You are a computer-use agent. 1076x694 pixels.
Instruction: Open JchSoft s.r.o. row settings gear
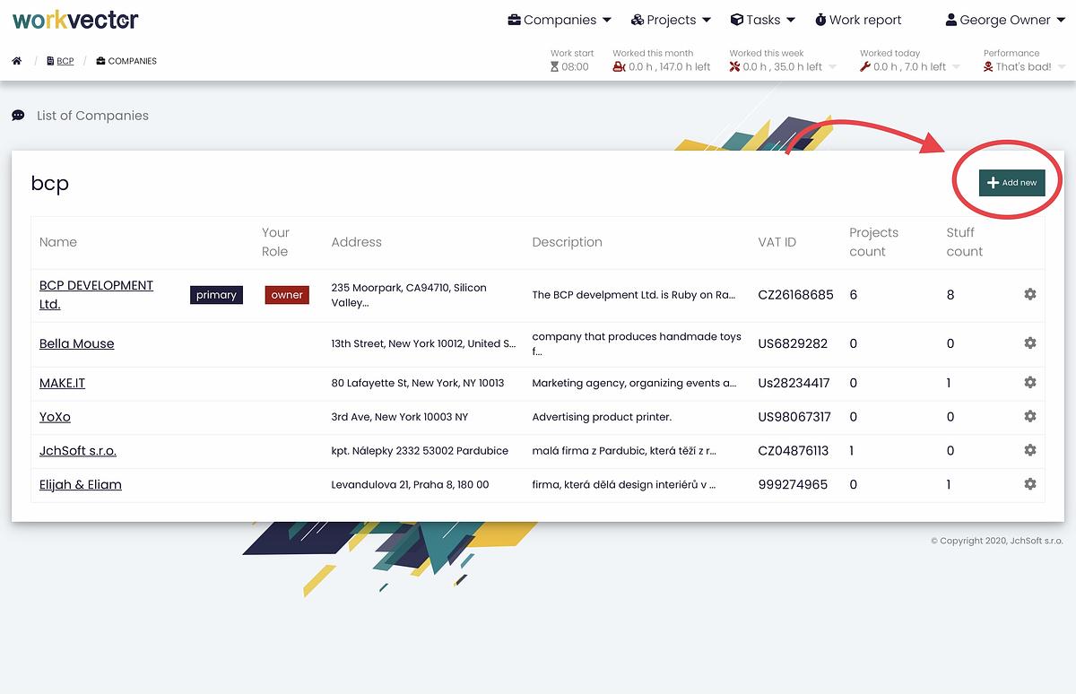point(1029,450)
